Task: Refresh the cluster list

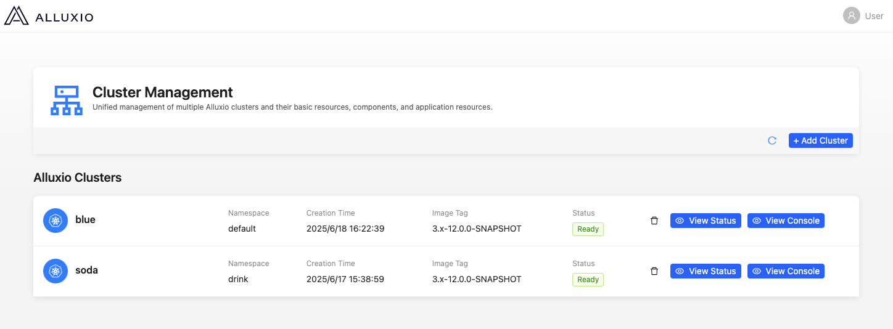Action: (772, 140)
